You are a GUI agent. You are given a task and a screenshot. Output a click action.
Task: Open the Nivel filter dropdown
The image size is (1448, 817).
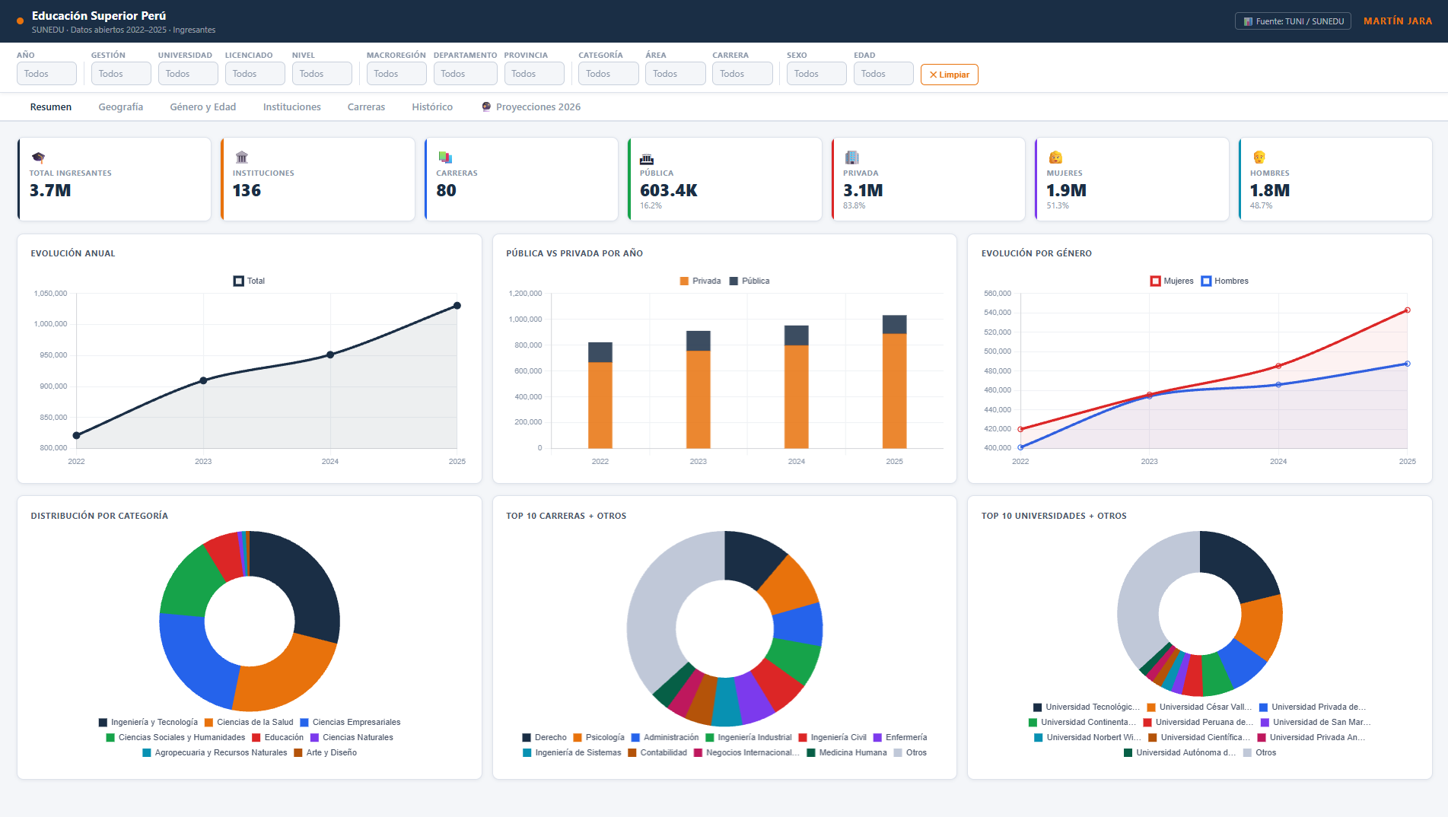[322, 74]
